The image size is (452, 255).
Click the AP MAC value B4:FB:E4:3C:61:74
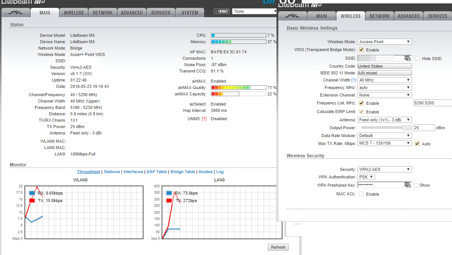pos(229,52)
